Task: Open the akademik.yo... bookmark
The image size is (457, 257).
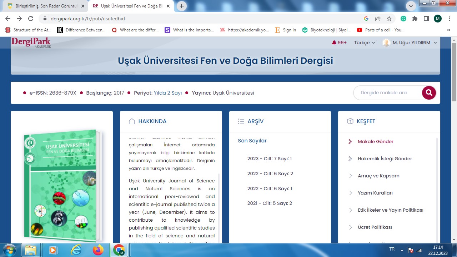Action: [x=245, y=30]
